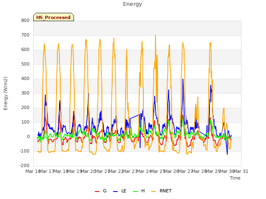
Task: Click the 500 y-axis tick label
Action: [x=25, y=64]
